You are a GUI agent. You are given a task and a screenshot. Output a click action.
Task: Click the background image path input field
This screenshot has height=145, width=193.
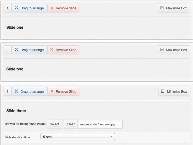click(100, 124)
